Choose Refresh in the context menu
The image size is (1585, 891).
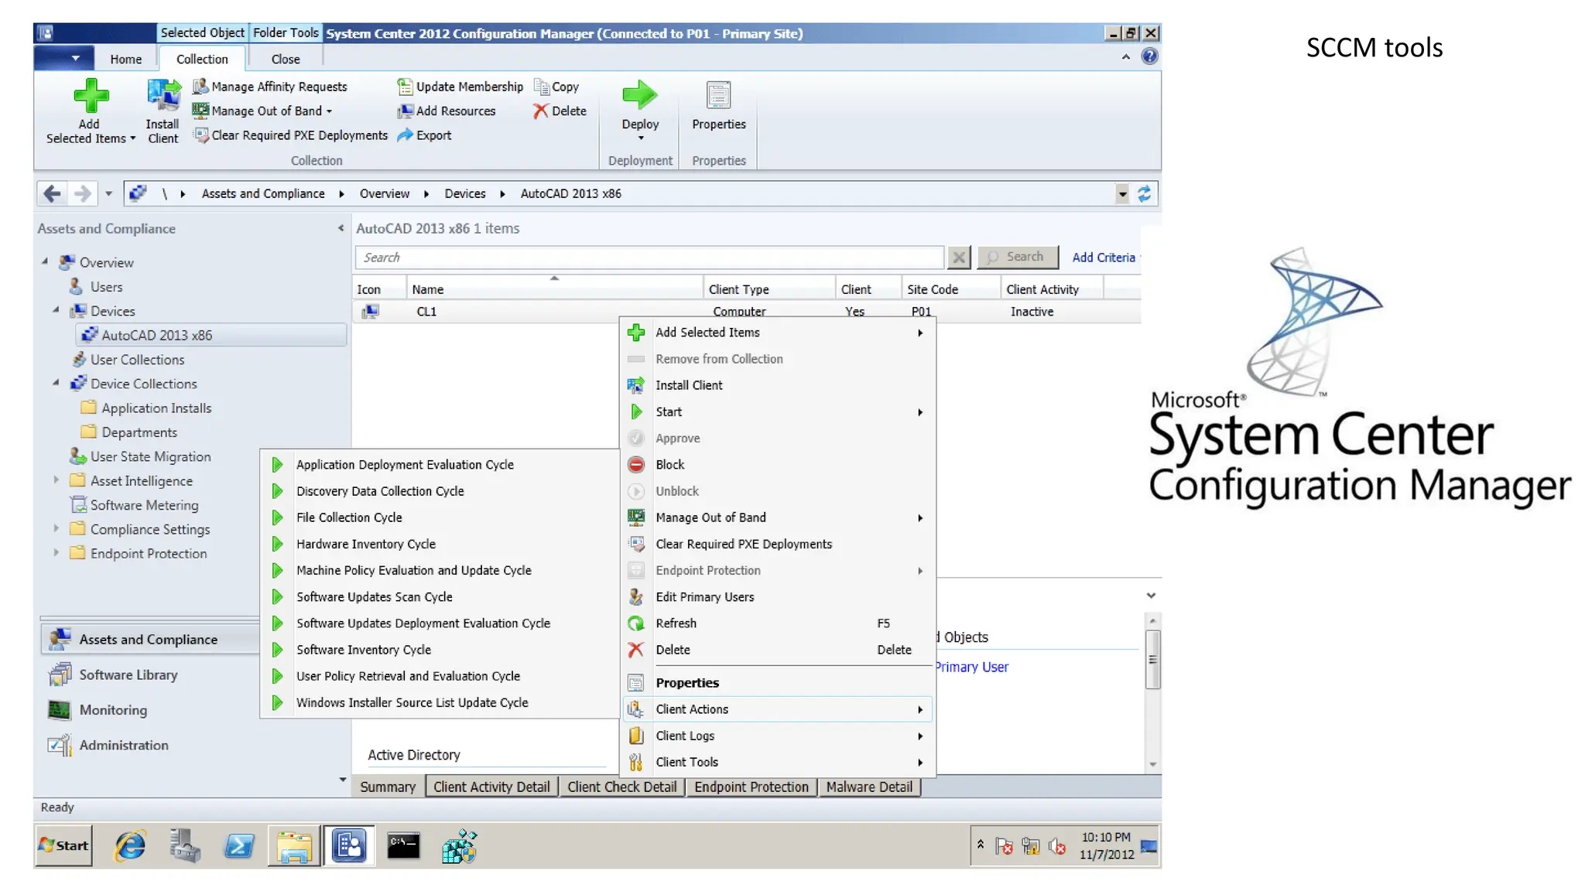tap(778, 623)
